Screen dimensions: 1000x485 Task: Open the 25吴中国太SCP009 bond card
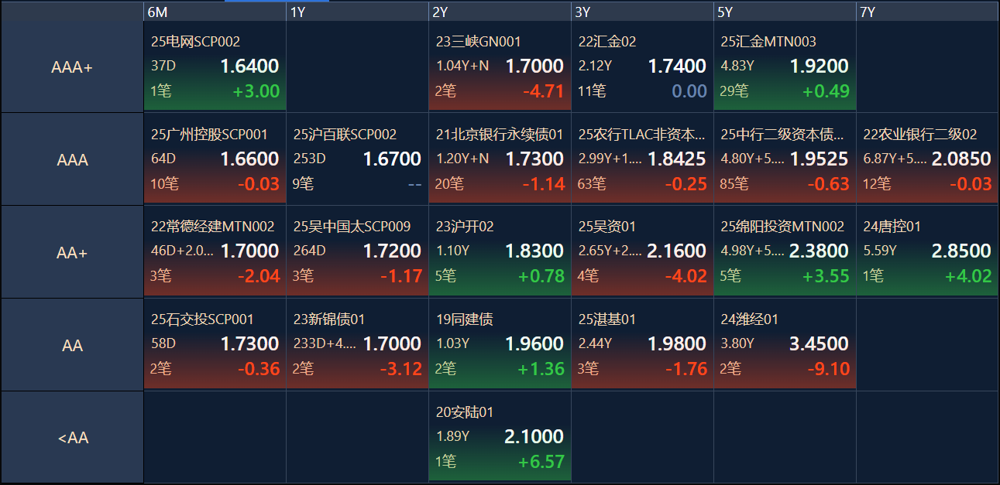(357, 252)
